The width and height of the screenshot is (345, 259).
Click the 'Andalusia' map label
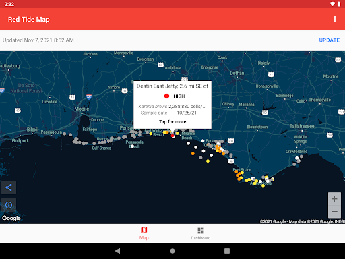[x=173, y=67]
